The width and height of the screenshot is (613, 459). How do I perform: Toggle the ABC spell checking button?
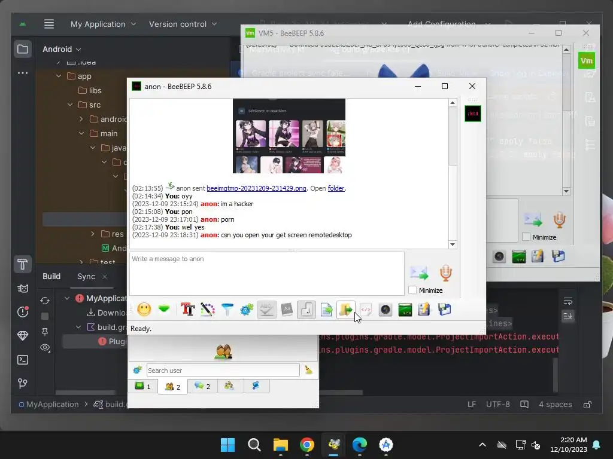(x=266, y=310)
